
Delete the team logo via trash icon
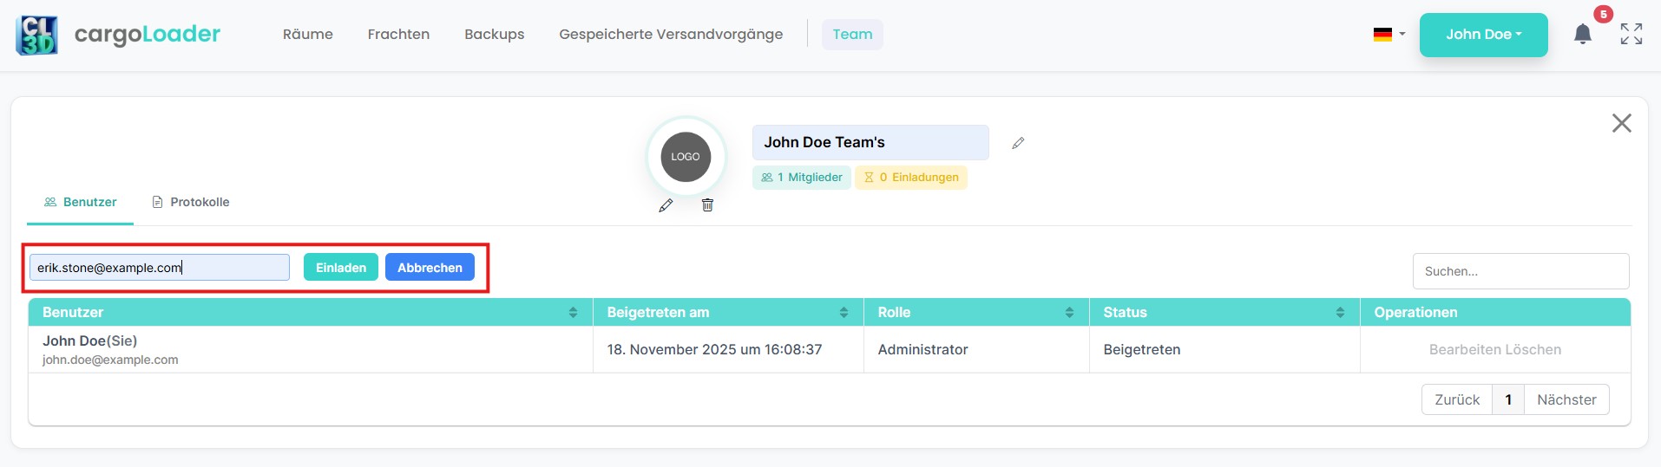[707, 205]
